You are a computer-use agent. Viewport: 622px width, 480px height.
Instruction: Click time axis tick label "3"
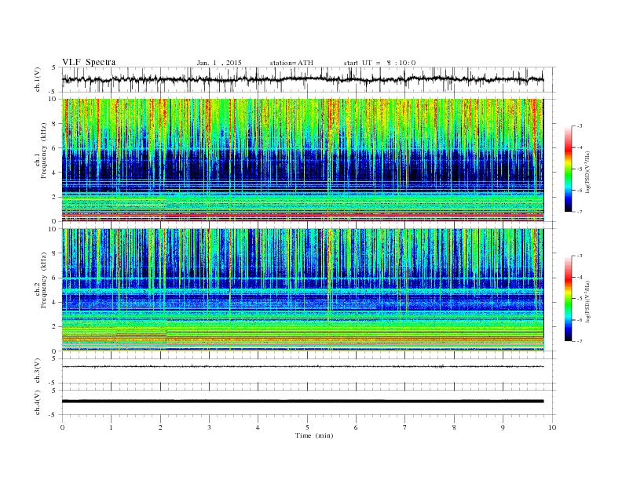pos(209,427)
